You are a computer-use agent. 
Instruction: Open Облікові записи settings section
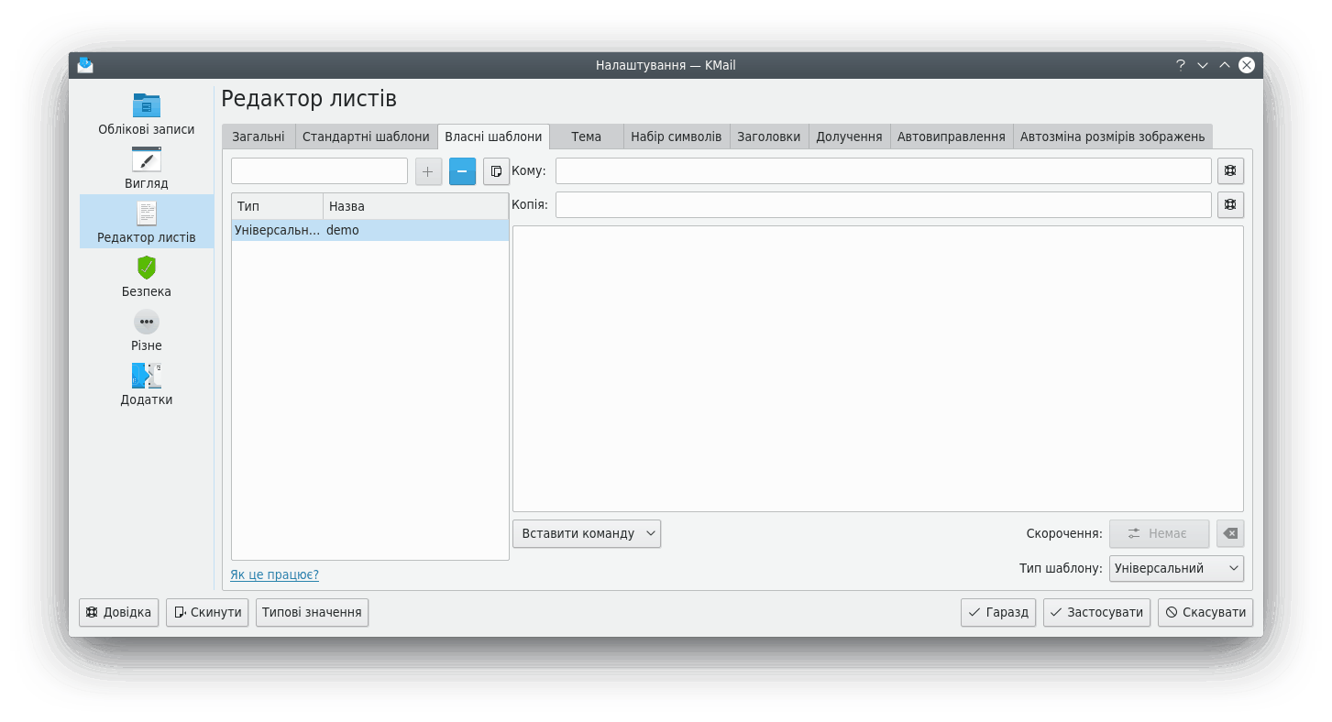(x=146, y=115)
